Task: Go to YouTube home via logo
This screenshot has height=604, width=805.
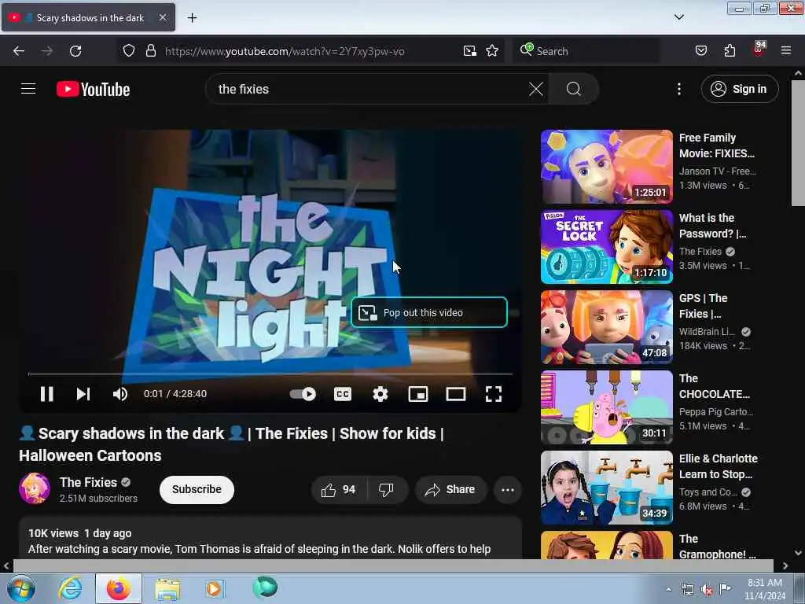Action: pos(93,90)
